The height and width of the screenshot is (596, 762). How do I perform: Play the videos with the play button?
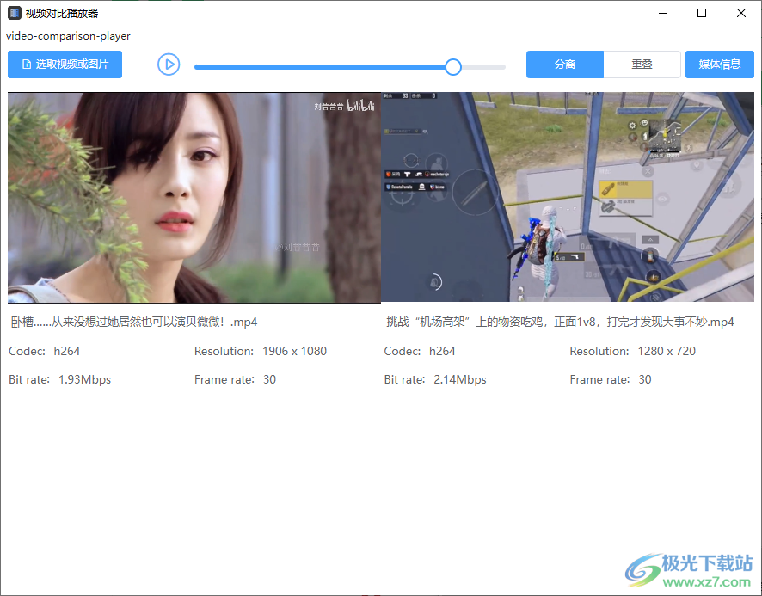169,65
